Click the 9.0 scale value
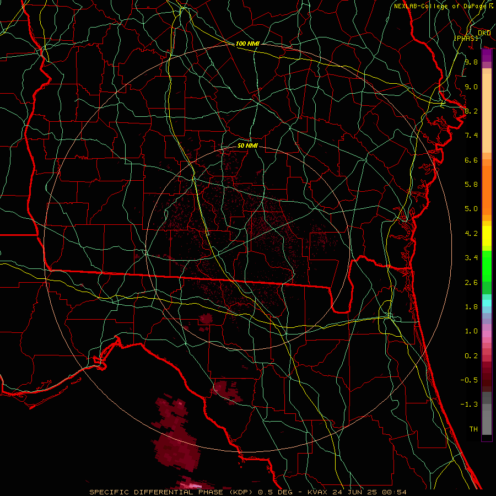 (x=471, y=87)
